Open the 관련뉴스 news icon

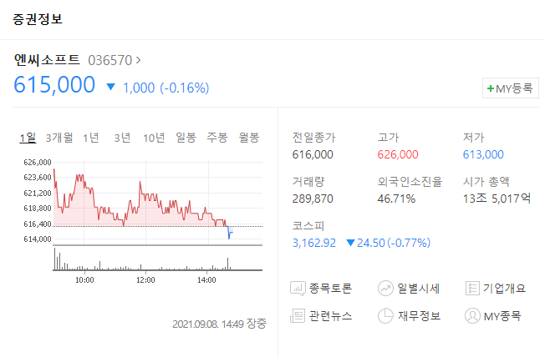pyautogui.click(x=298, y=316)
